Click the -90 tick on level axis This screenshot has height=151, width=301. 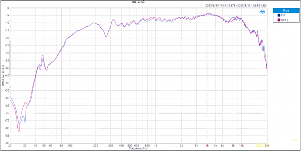[7, 143]
